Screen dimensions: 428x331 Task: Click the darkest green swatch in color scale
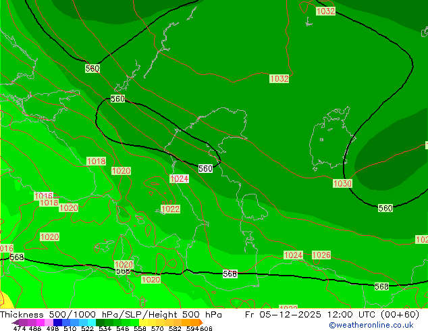coord(100,322)
